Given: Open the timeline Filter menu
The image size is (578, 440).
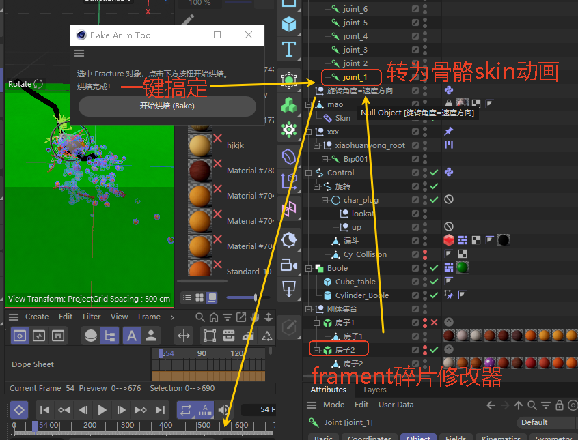Looking at the screenshot, I should pyautogui.click(x=92, y=317).
